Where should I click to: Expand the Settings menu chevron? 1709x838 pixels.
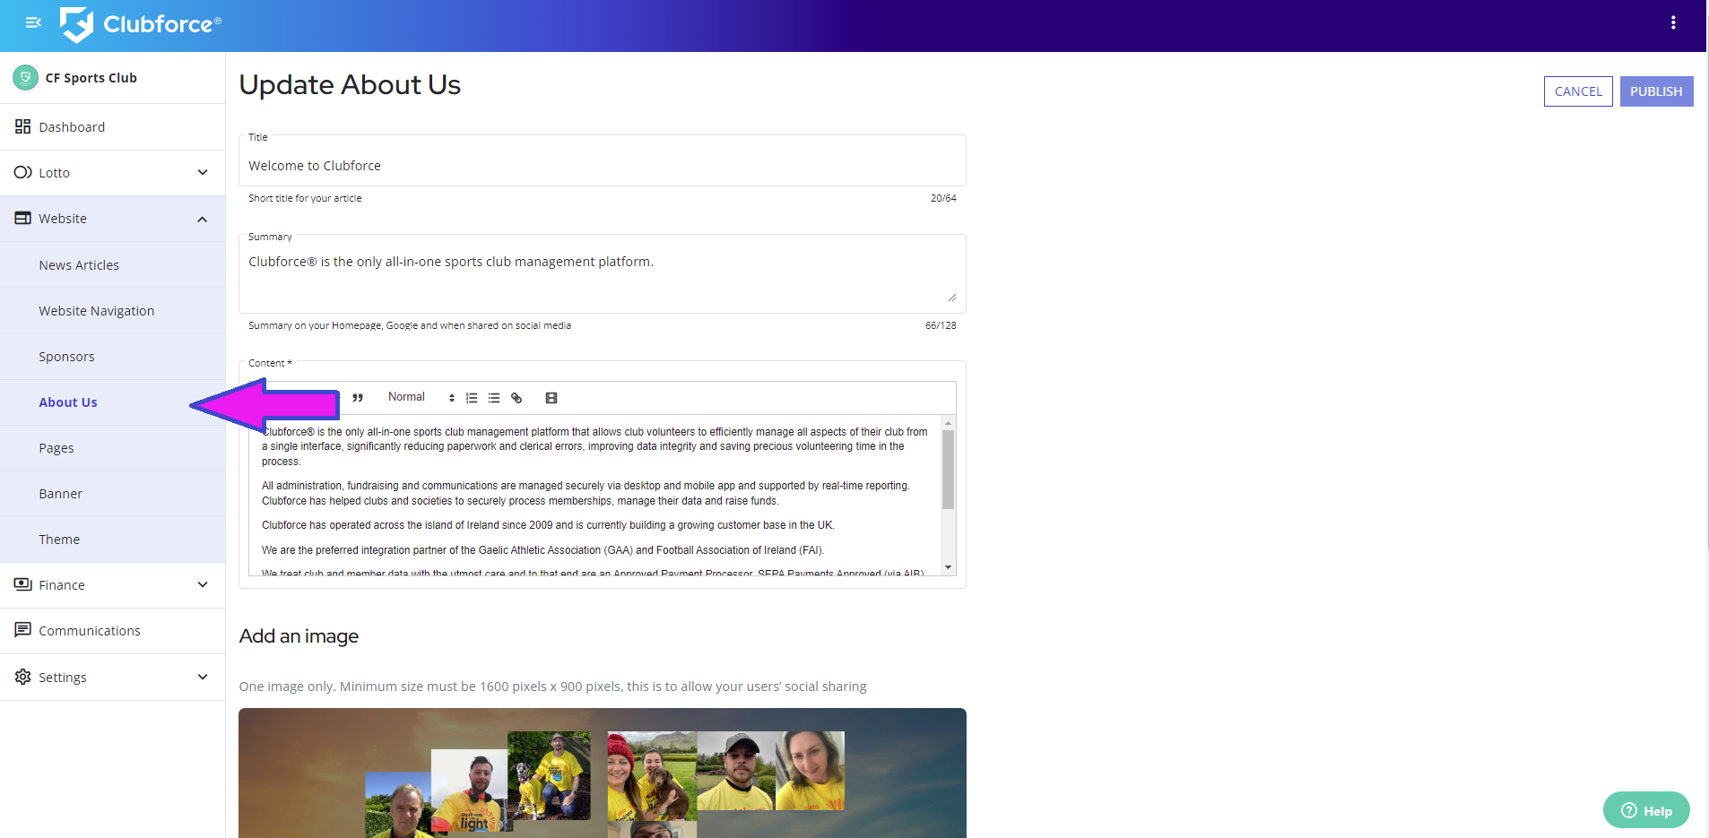pyautogui.click(x=203, y=677)
